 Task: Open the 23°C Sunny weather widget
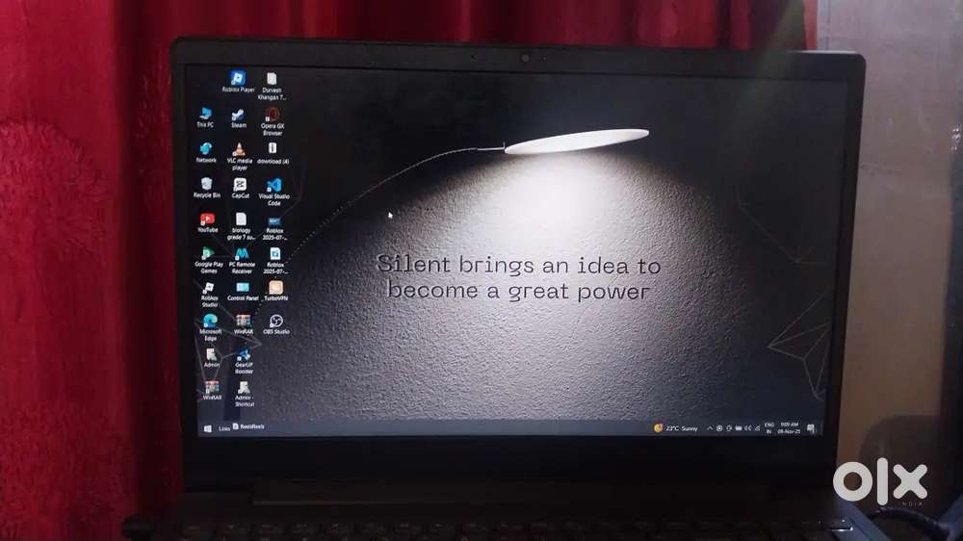(676, 428)
